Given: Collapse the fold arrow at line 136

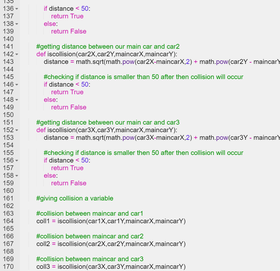Looking at the screenshot, I should point(16,9).
